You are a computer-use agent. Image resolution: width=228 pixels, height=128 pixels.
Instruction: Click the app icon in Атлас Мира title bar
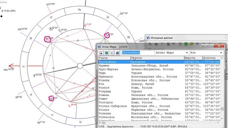[x=99, y=47]
